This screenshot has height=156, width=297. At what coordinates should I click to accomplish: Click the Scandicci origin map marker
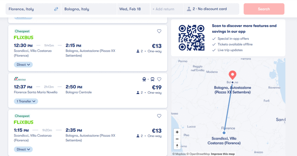224,133
